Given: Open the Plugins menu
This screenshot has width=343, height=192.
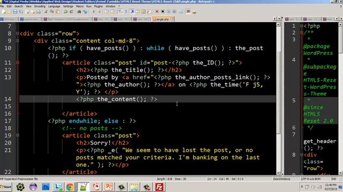Looking at the screenshot, I should (98, 6).
